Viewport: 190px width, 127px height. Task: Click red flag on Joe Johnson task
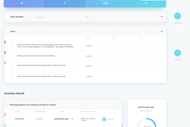(x=5, y=42)
